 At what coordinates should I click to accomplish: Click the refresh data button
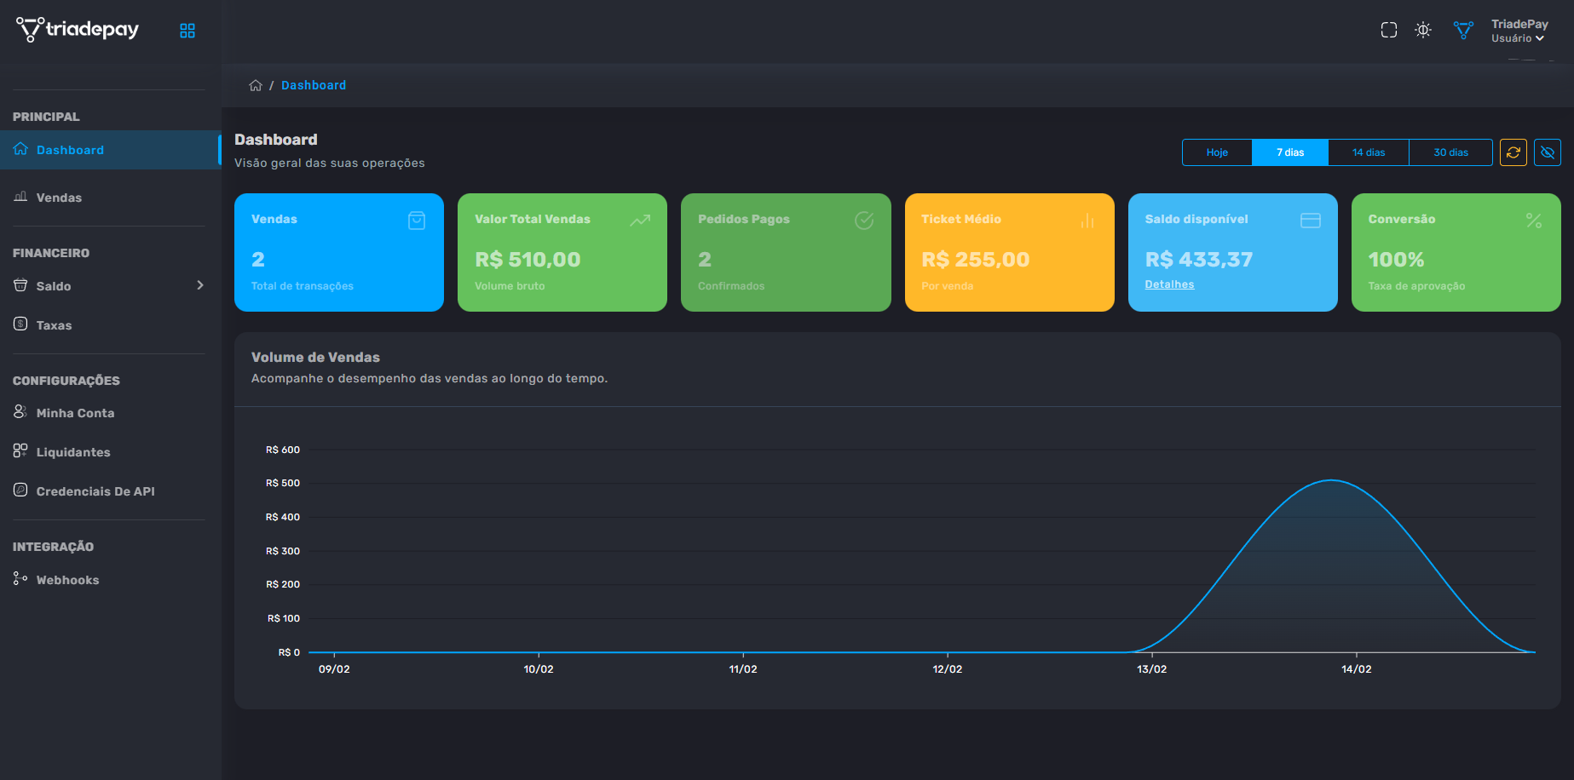click(x=1513, y=152)
